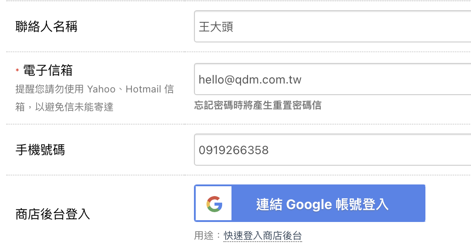The height and width of the screenshot is (251, 471).
Task: Select the mobile number field showing 0919266358
Action: [x=332, y=150]
